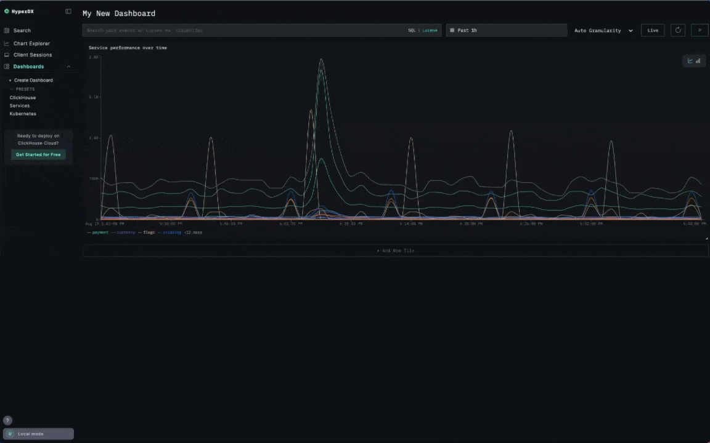Go to Client Sessions page

point(33,55)
